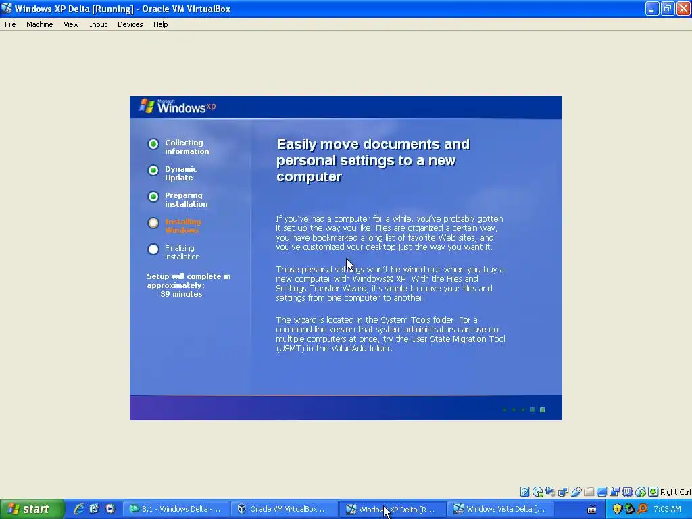Click the mouse integration status icon

pyautogui.click(x=641, y=492)
